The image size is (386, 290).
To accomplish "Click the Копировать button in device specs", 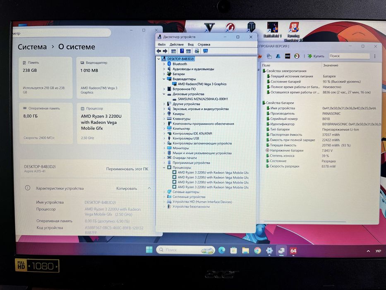I will (x=127, y=188).
